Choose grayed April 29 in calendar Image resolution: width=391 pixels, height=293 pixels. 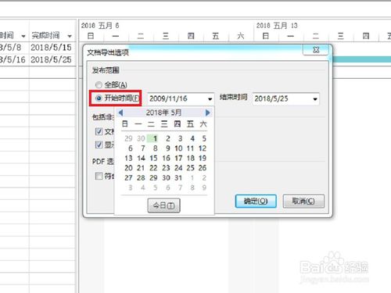[x=128, y=138]
